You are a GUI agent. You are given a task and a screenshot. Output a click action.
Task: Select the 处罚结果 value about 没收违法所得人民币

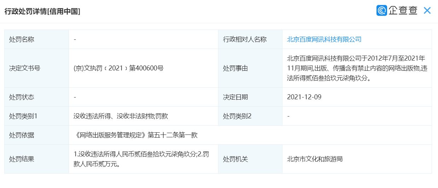click(x=141, y=159)
